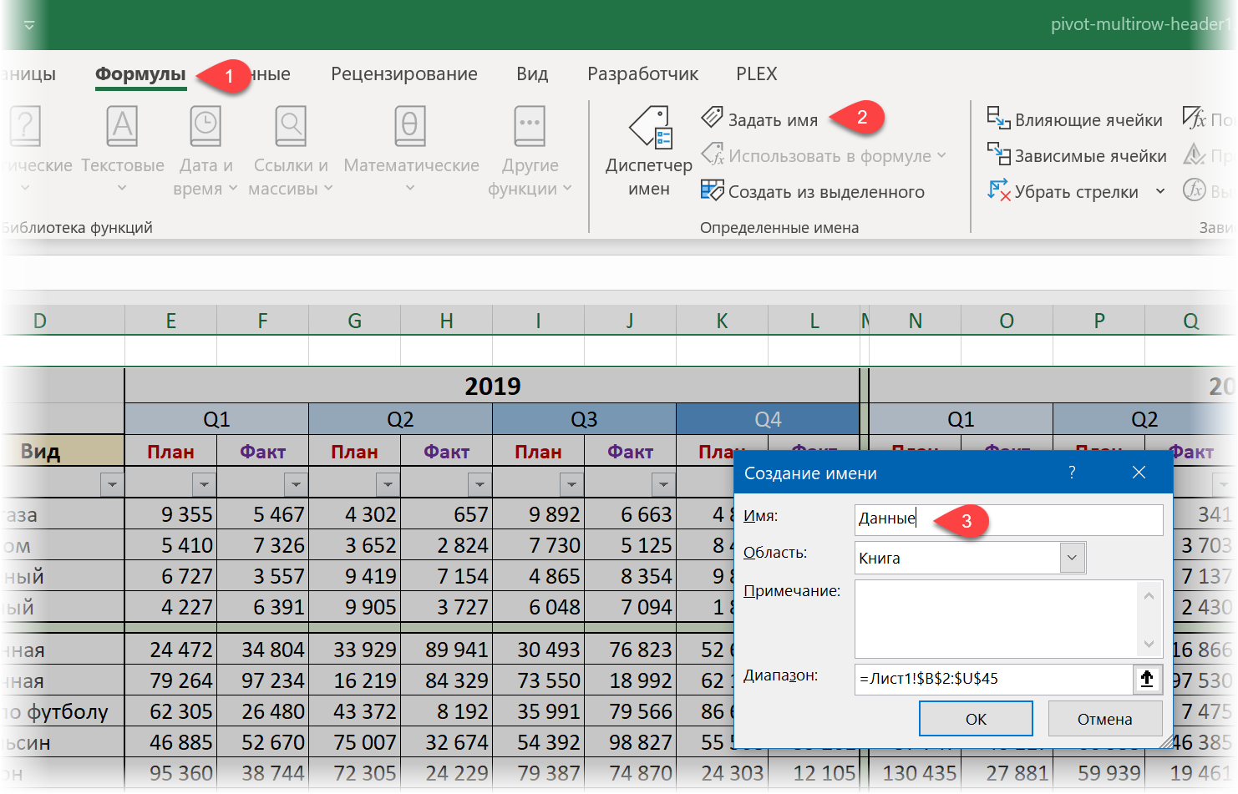Open filter dropdown in column I
Screen dimensions: 1238x794
coord(571,483)
